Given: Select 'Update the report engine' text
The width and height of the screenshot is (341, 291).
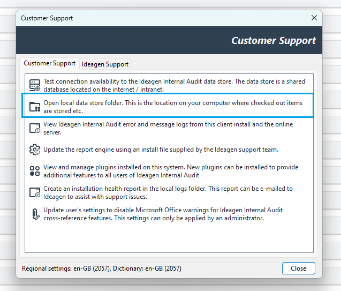Looking at the screenshot, I should [79, 150].
